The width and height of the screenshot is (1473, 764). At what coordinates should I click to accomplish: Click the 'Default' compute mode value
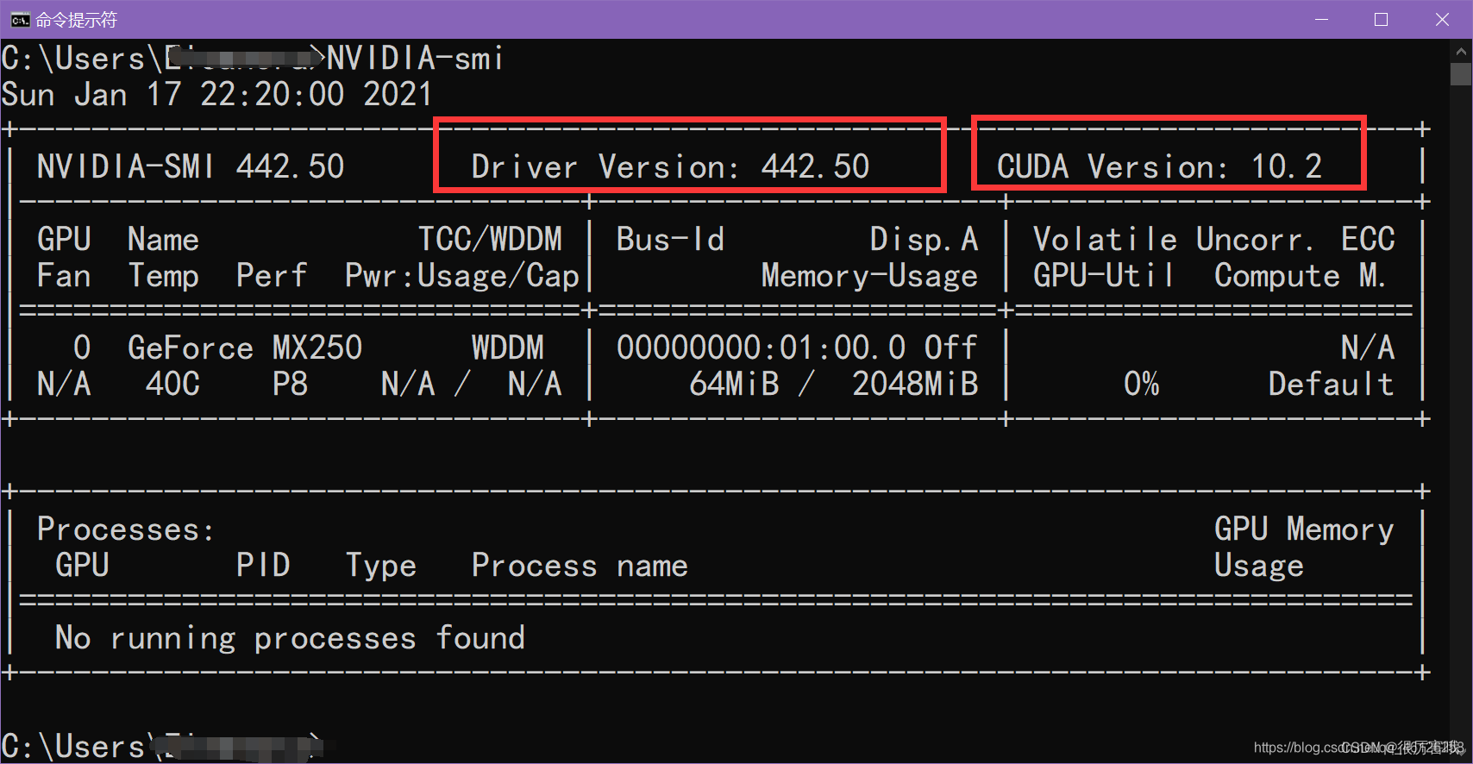pos(1331,384)
